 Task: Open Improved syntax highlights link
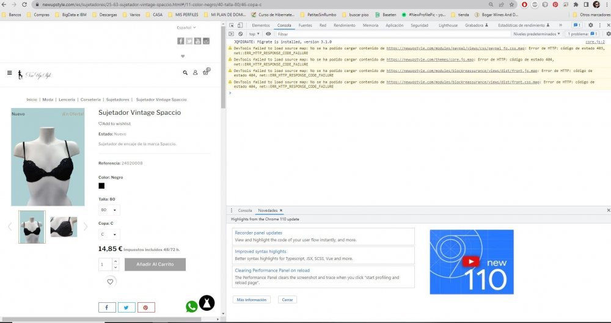[260, 252]
